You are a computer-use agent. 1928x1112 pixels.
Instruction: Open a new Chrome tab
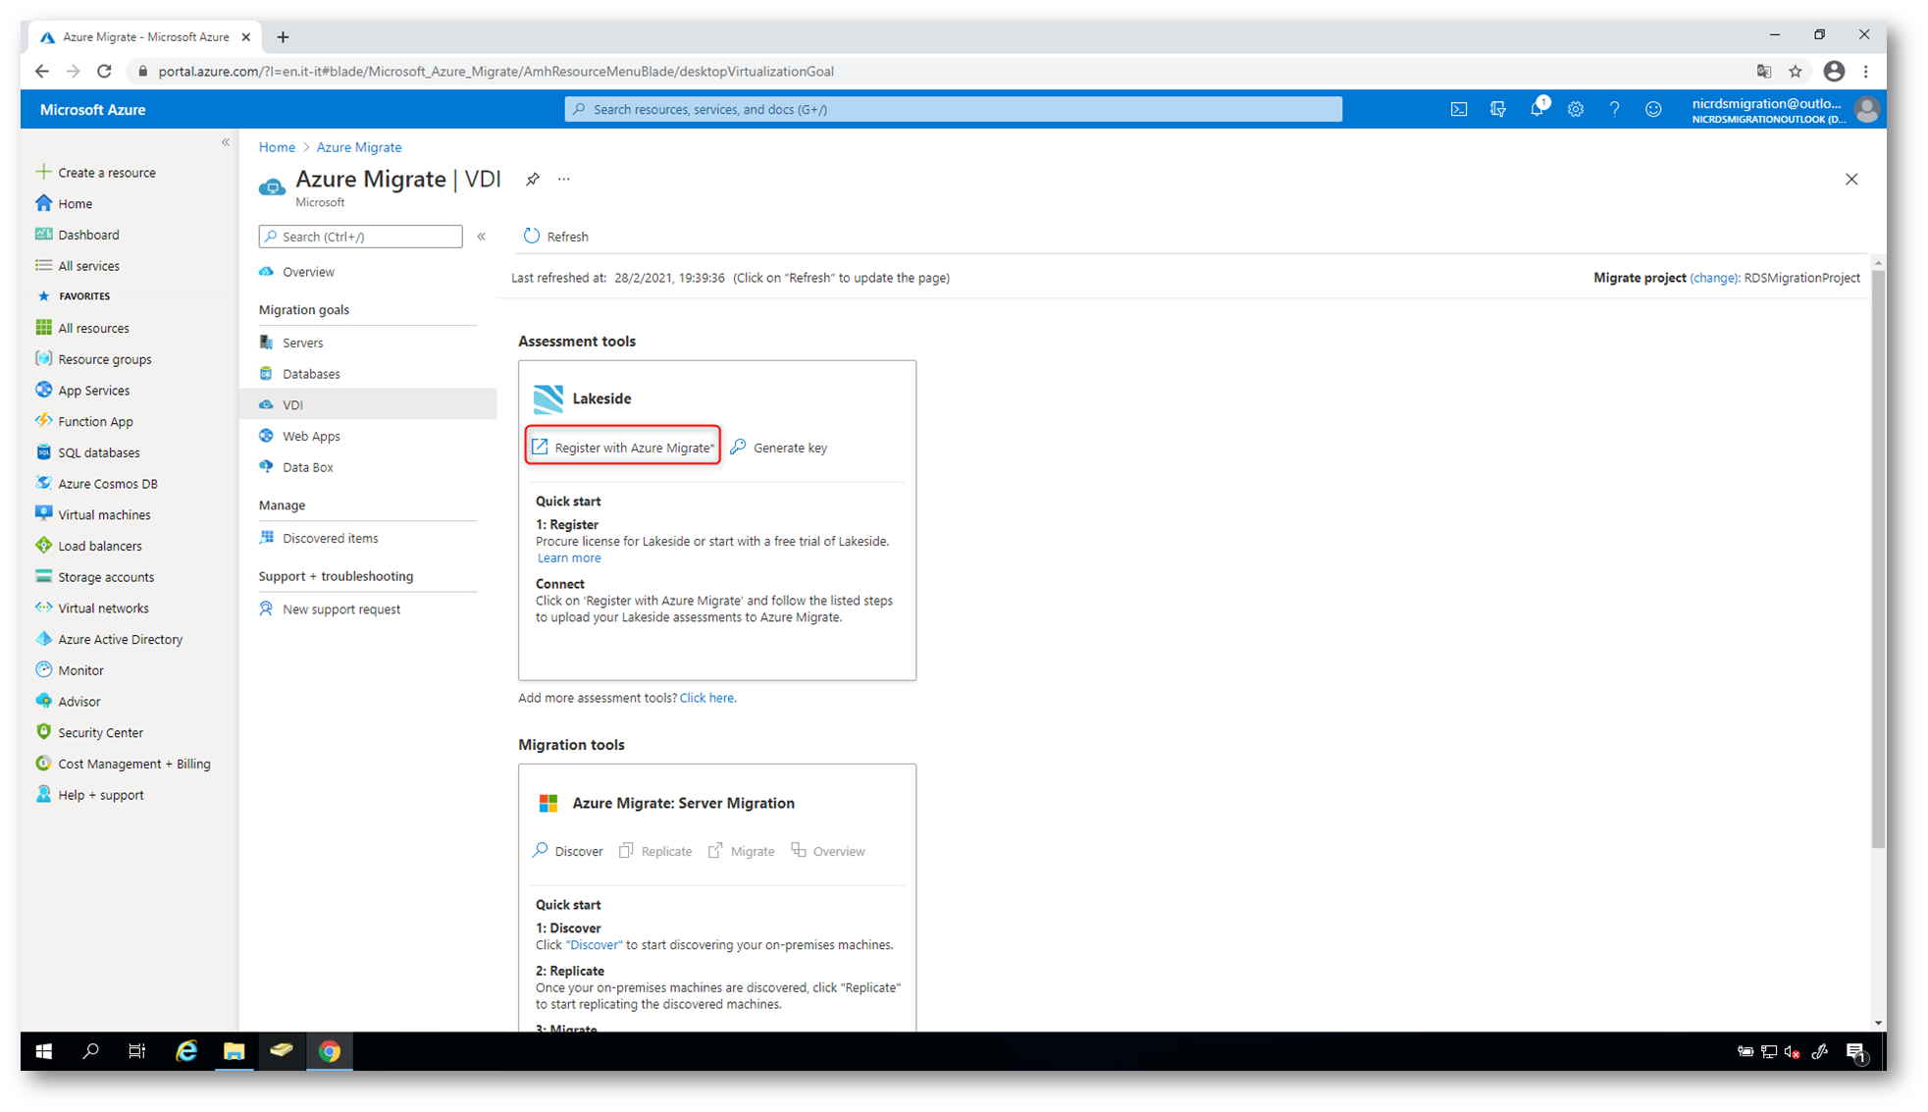(x=283, y=37)
